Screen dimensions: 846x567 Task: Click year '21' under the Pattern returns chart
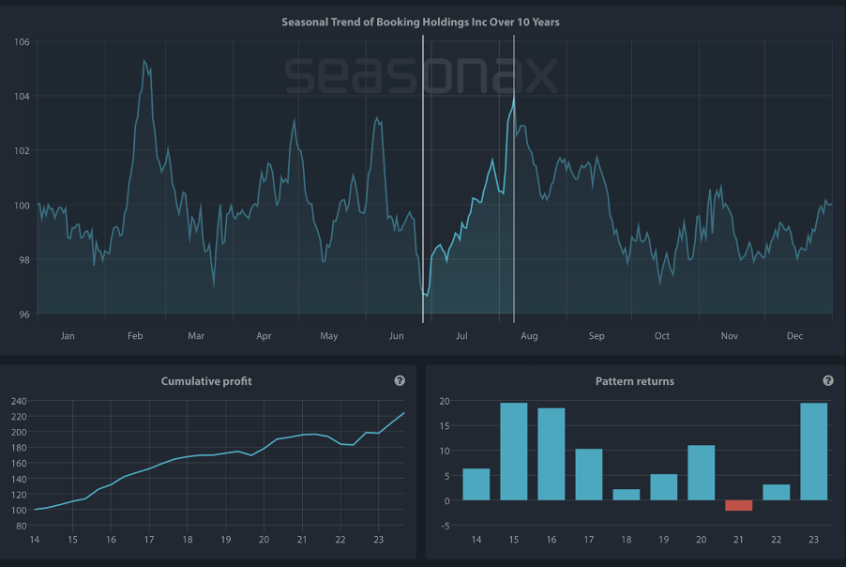739,540
